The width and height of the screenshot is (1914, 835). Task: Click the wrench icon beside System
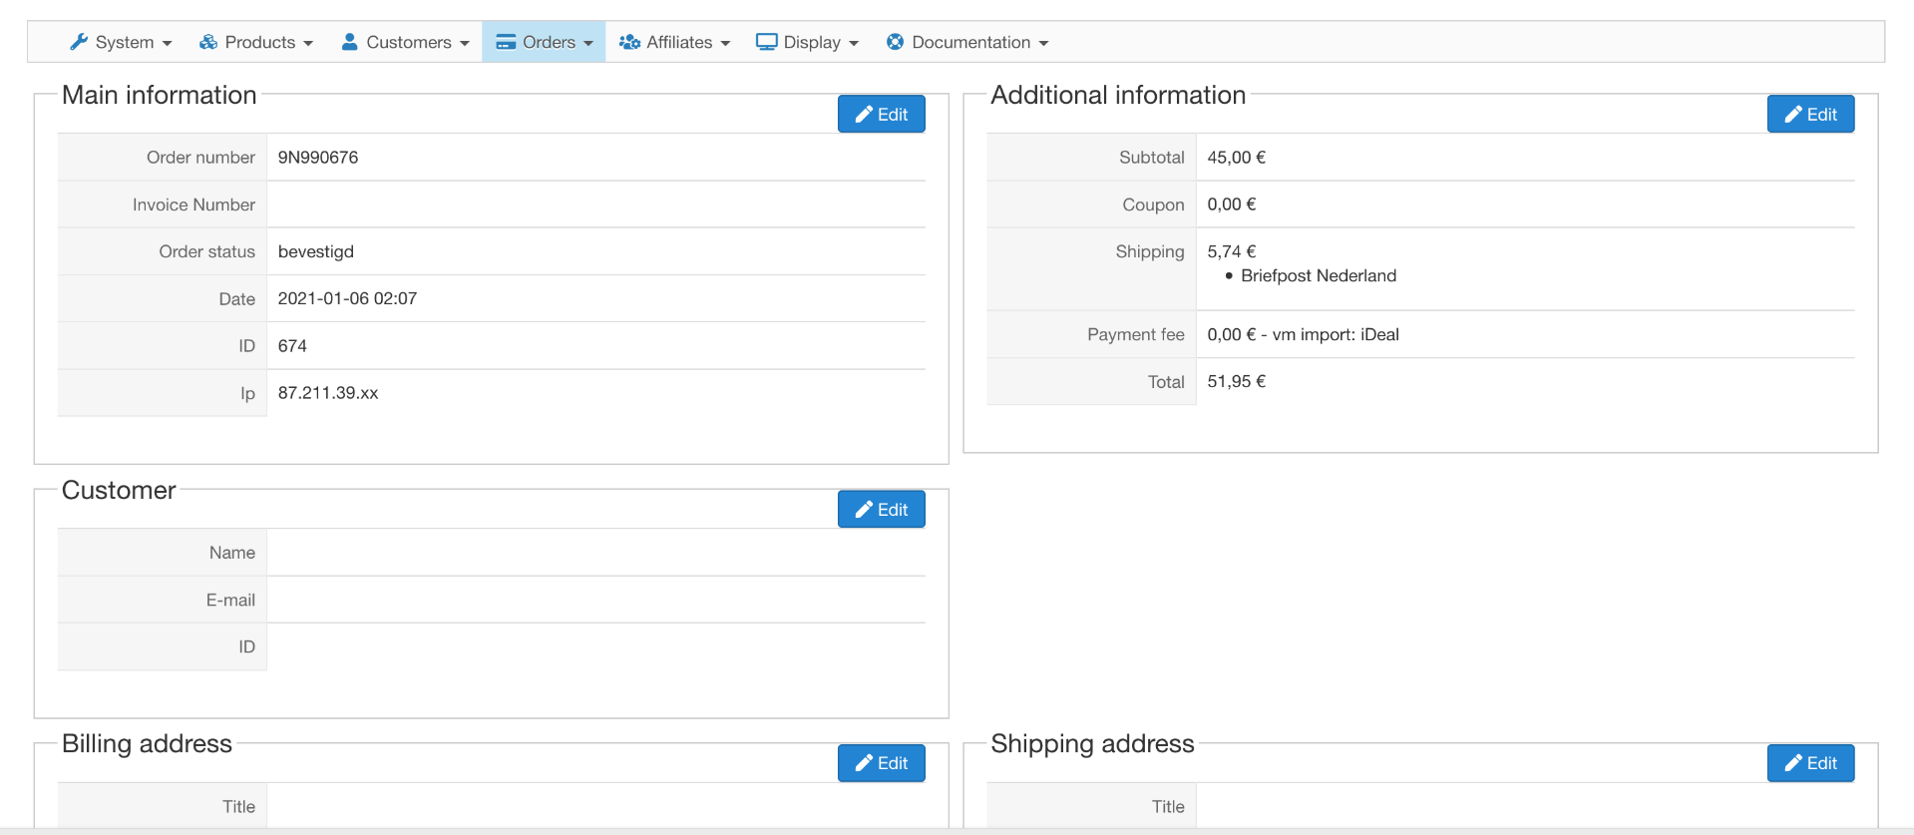tap(79, 42)
